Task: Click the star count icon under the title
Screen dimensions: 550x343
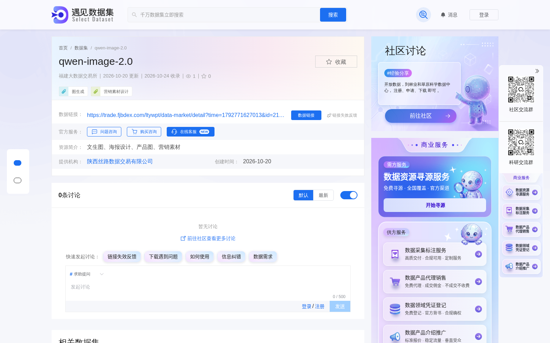Action: pyautogui.click(x=204, y=76)
